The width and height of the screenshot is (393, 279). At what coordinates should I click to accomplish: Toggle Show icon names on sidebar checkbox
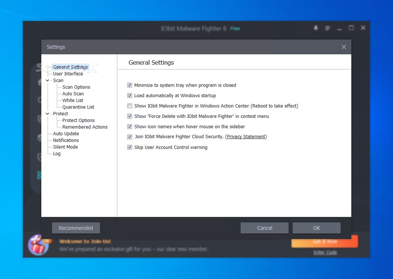[x=130, y=126]
